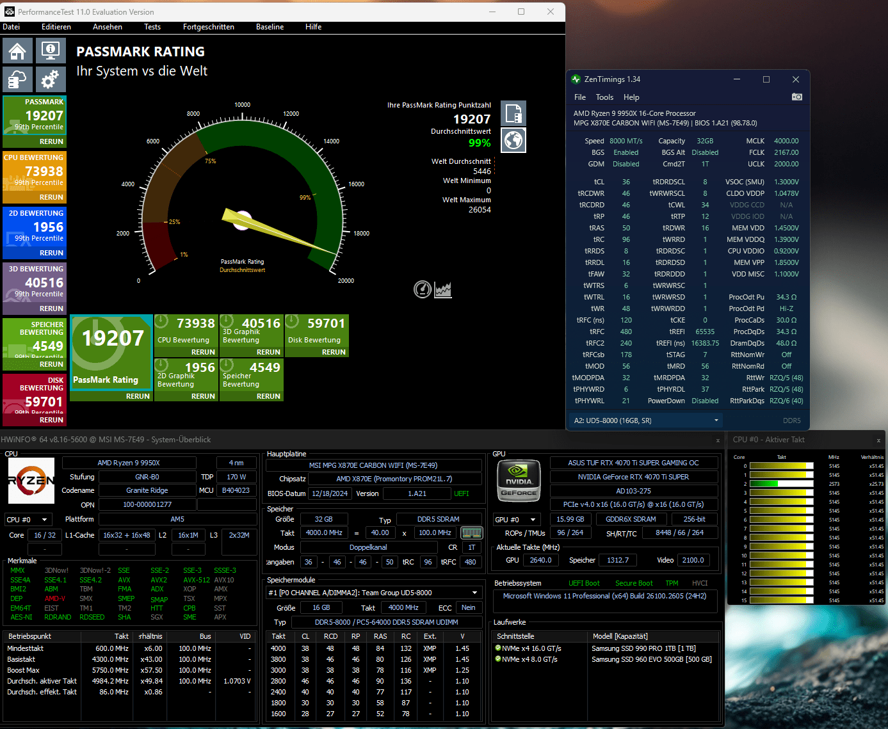
Task: Click the ASUS TUF RTX 4070 Ti SUPER GAMING OC field
Action: tap(633, 463)
